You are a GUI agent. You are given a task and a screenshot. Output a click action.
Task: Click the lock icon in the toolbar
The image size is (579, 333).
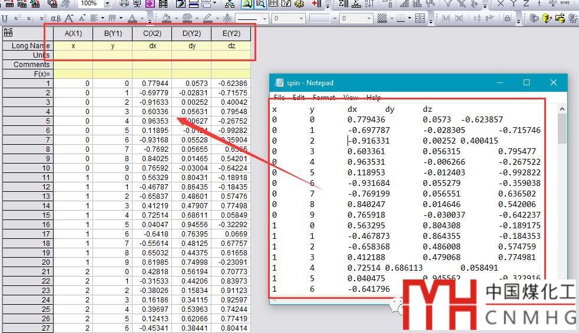tap(508, 18)
